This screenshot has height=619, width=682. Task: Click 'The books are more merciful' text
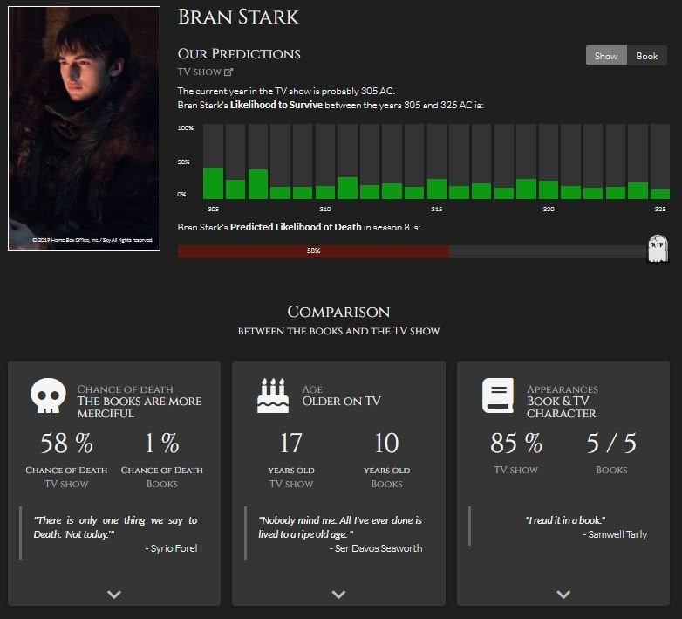coord(140,407)
